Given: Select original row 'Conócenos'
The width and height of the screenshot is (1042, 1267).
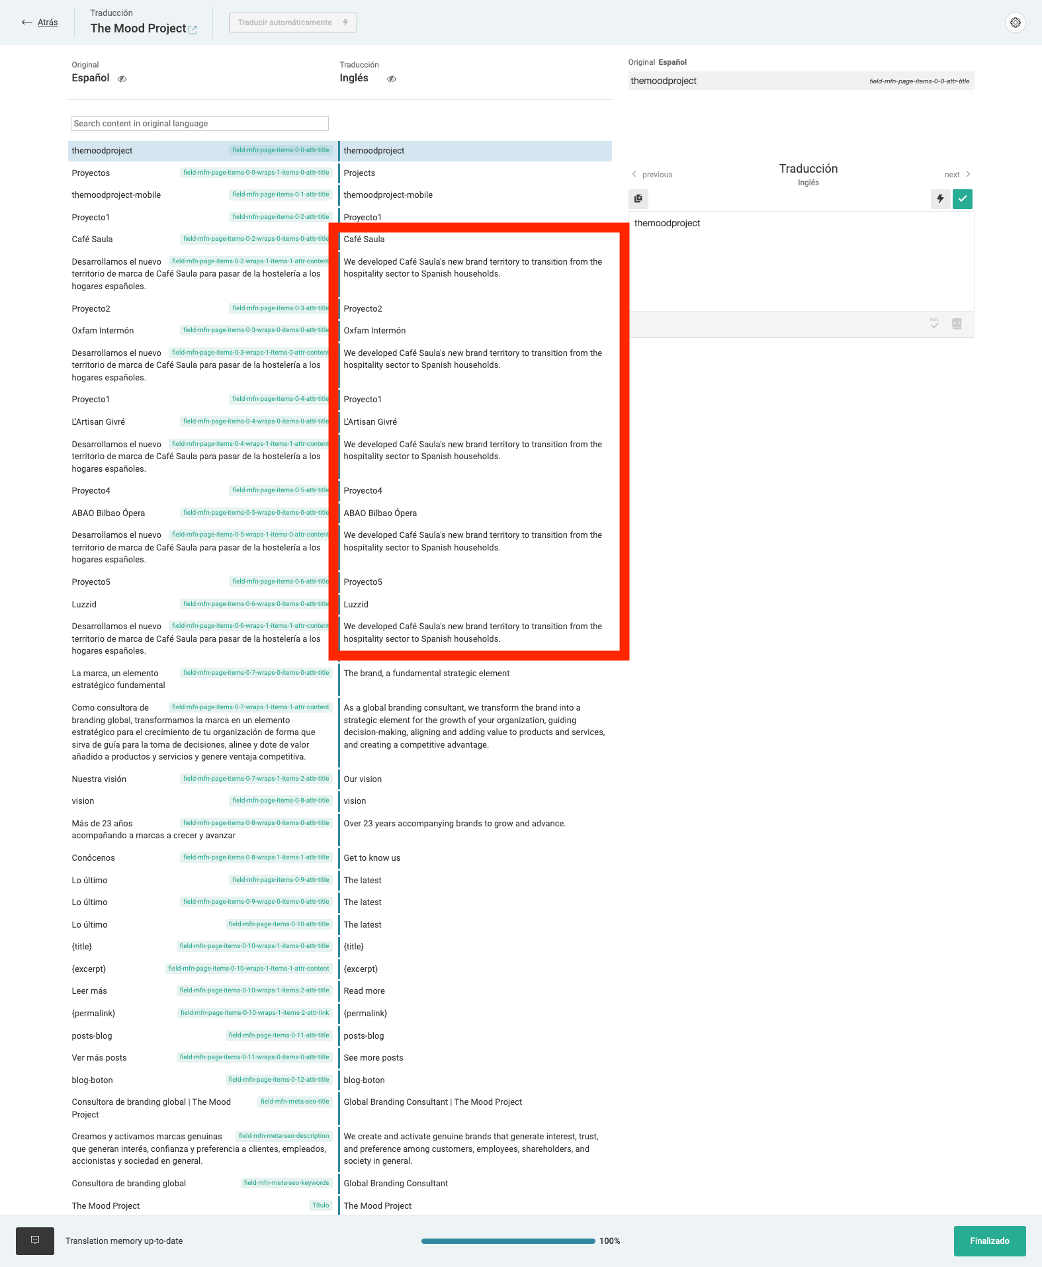Looking at the screenshot, I should pos(202,858).
